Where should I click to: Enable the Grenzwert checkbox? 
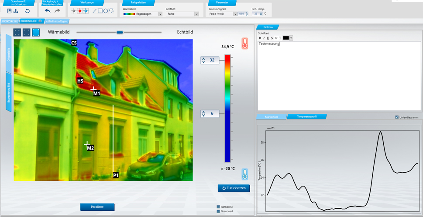(x=219, y=211)
